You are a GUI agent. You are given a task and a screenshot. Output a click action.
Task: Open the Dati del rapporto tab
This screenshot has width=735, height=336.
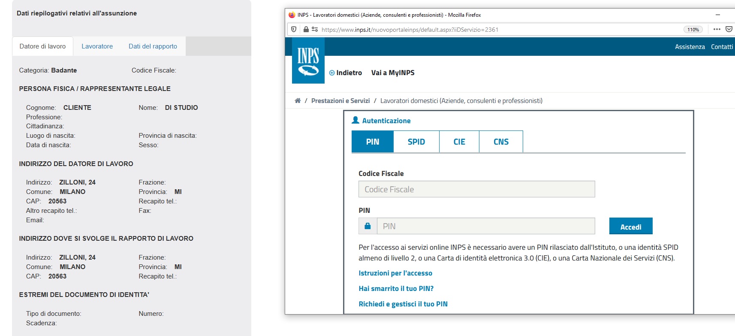coord(153,46)
